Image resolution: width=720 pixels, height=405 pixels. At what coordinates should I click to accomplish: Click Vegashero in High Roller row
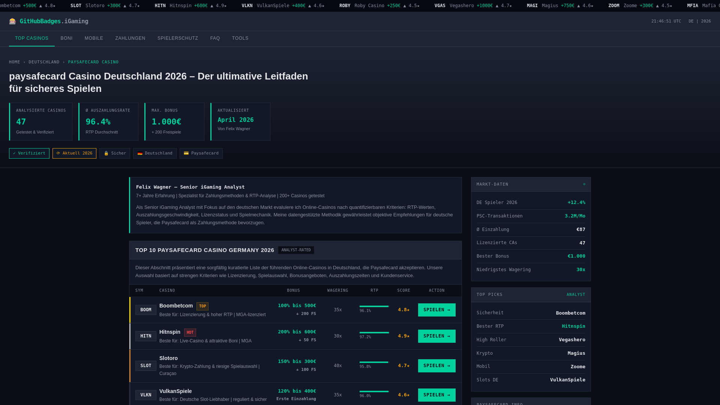(x=572, y=340)
